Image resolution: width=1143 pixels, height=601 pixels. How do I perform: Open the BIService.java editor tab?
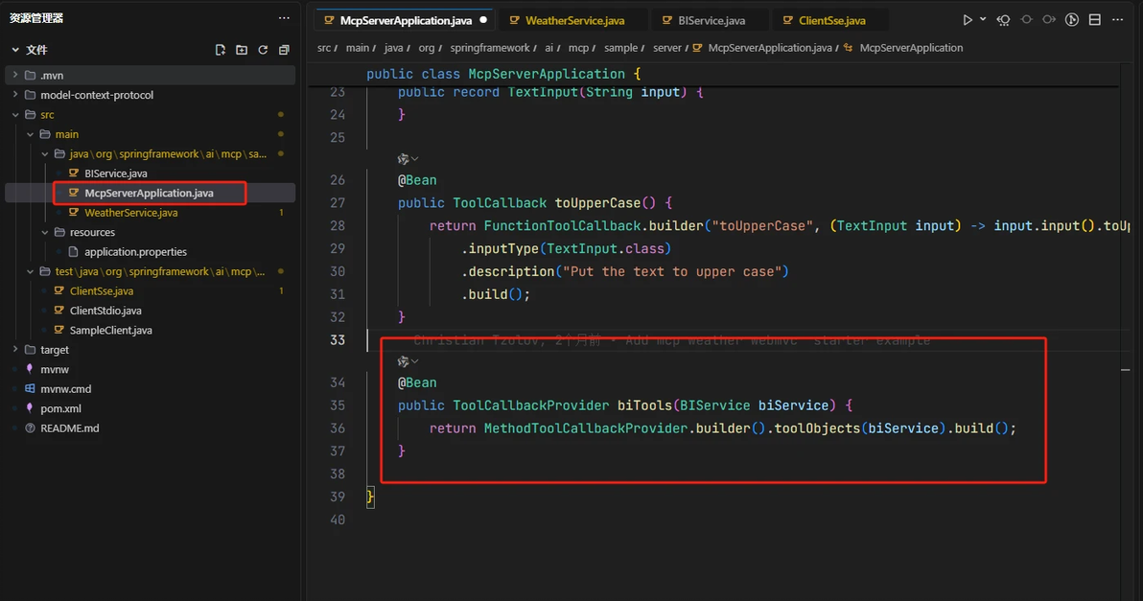(711, 20)
